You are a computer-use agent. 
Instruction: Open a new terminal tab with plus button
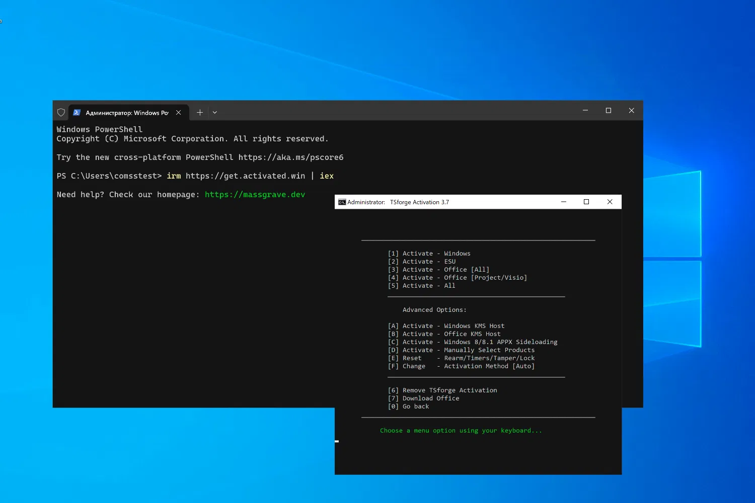[x=200, y=113]
